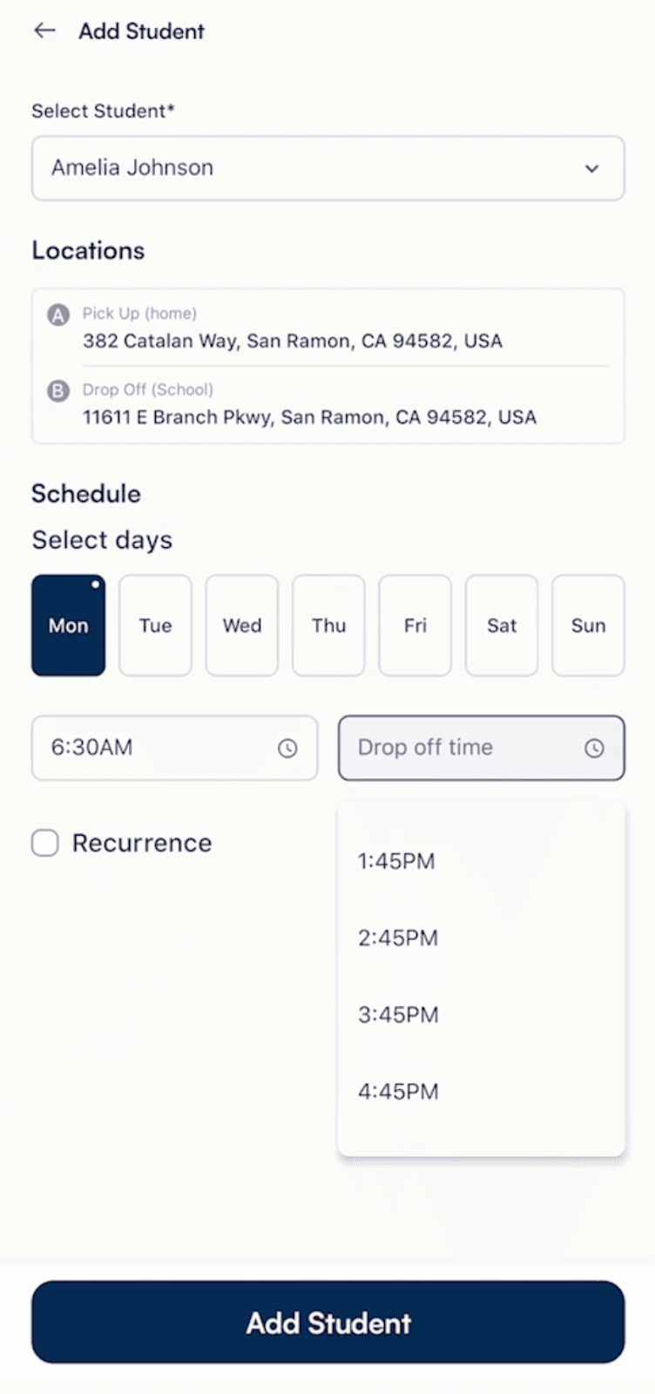Select the Sat day toggle
Viewport: 655px width, 1394px height.
coord(502,626)
